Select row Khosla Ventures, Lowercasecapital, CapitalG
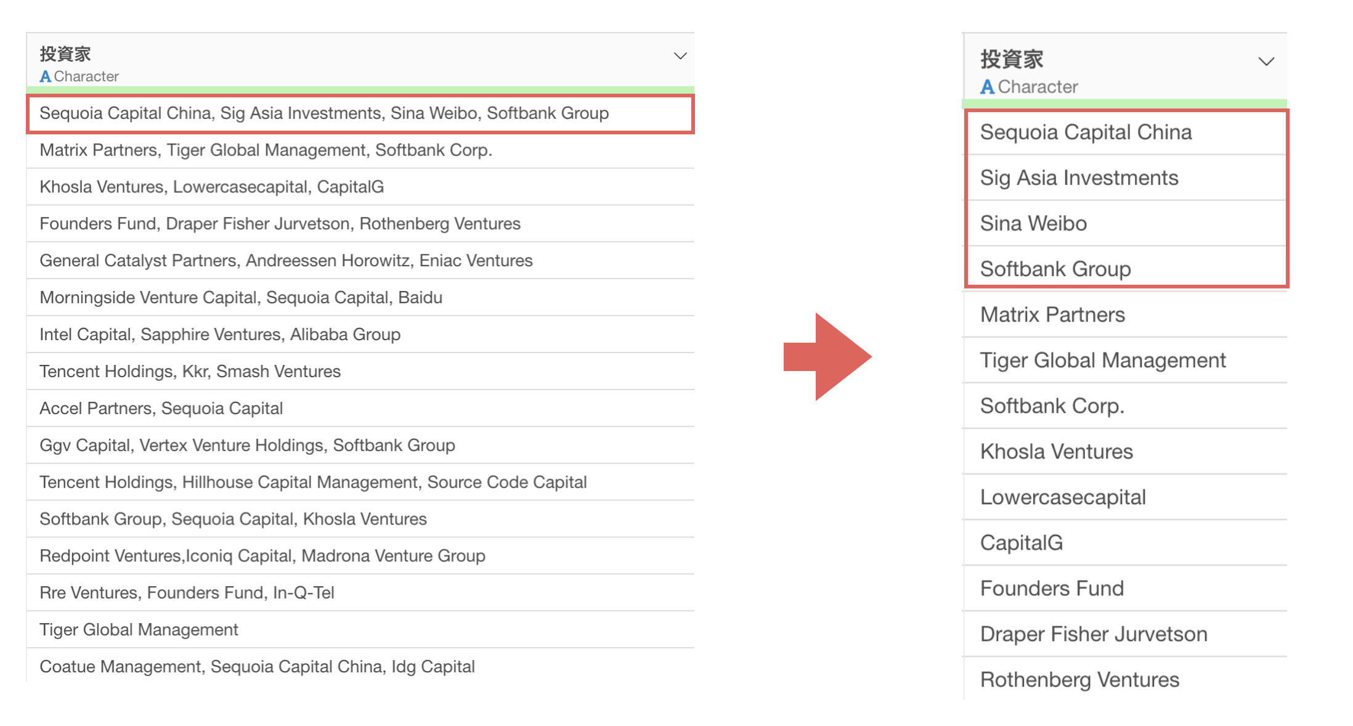 tap(360, 187)
